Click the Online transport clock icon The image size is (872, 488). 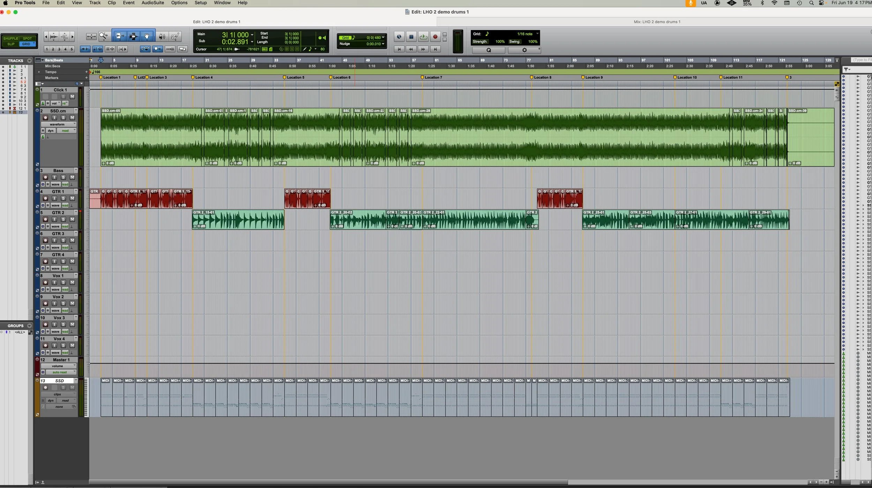[x=399, y=37]
